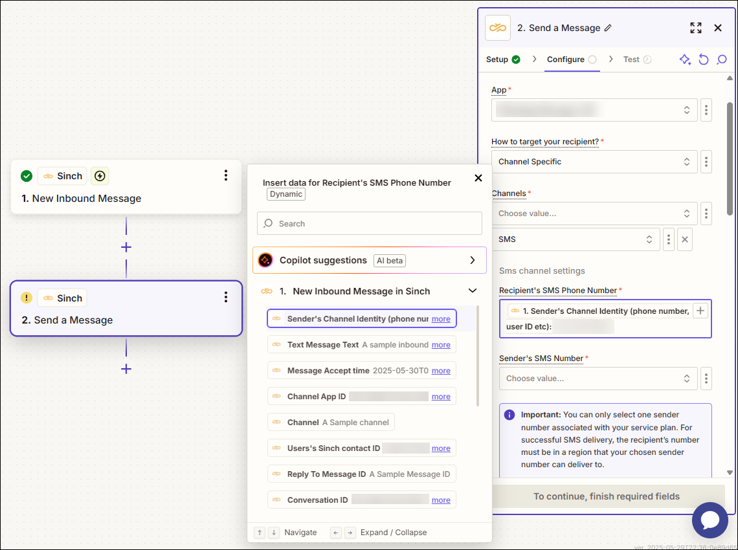The width and height of the screenshot is (738, 550).
Task: Open the Channels Choose value dropdown
Action: 594,213
